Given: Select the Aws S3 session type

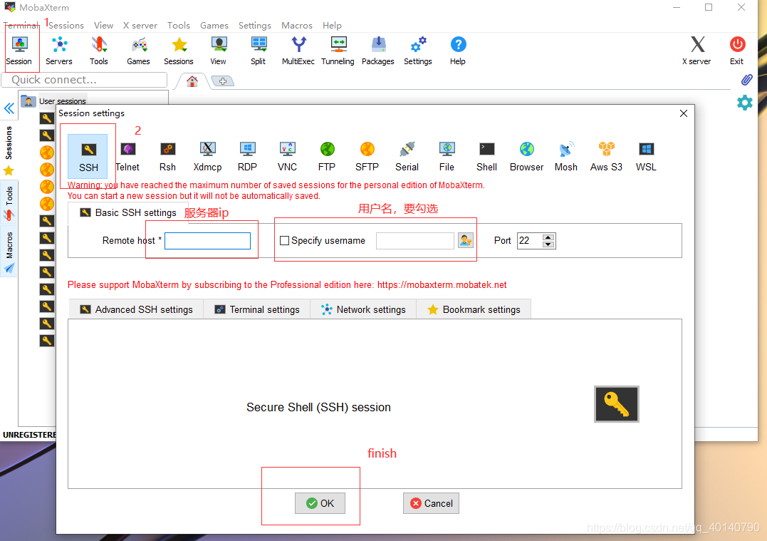Looking at the screenshot, I should (x=606, y=157).
